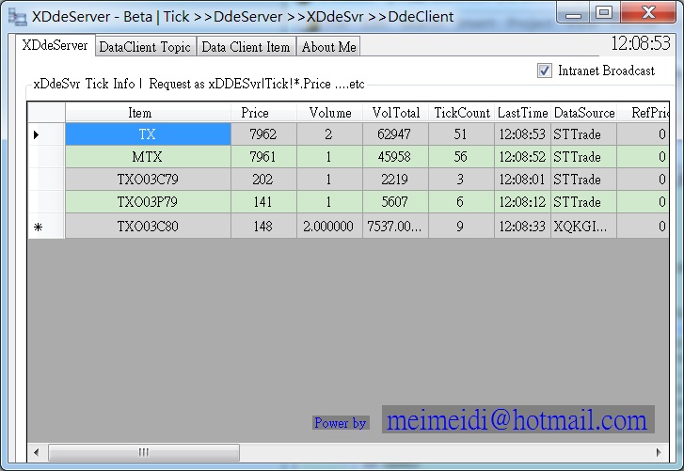Minimize the XDdeServer window
The width and height of the screenshot is (684, 471).
point(573,12)
